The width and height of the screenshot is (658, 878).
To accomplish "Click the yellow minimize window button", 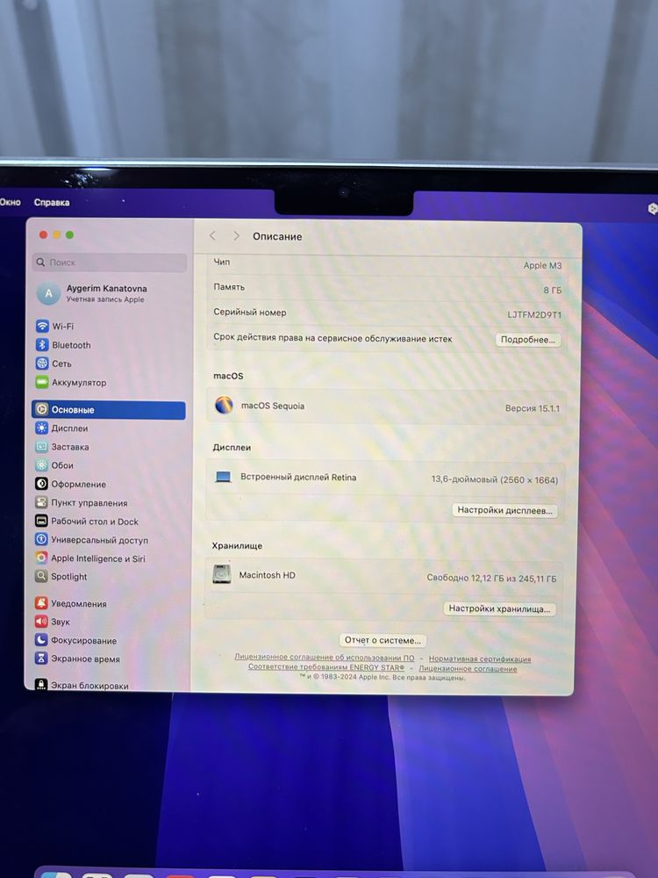I will 56,234.
